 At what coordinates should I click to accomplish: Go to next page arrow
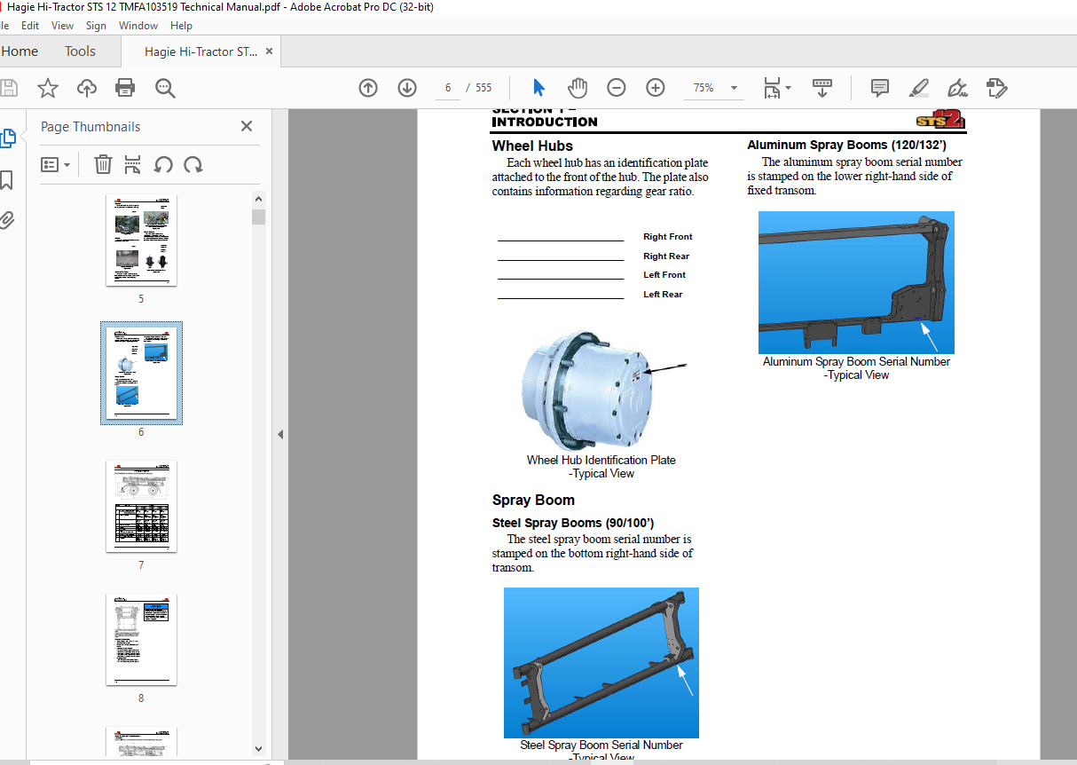click(407, 88)
